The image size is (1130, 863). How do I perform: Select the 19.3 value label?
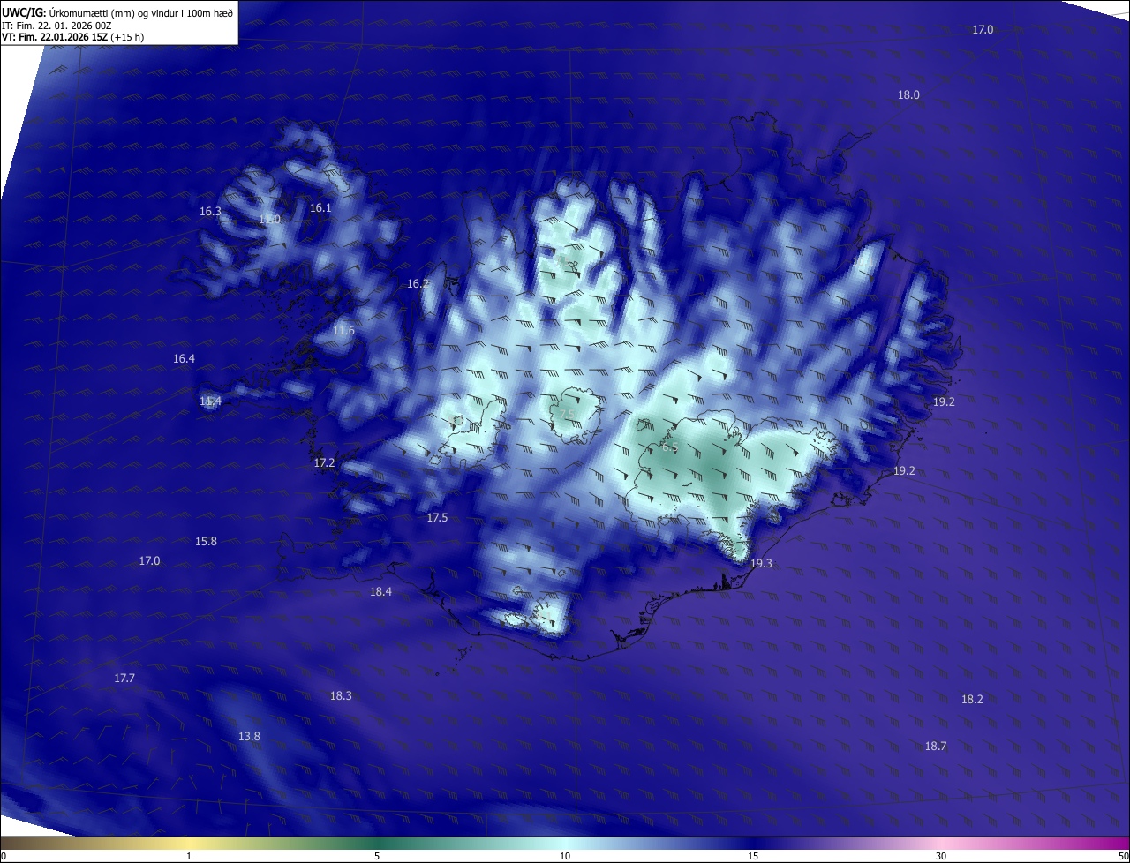click(x=761, y=564)
